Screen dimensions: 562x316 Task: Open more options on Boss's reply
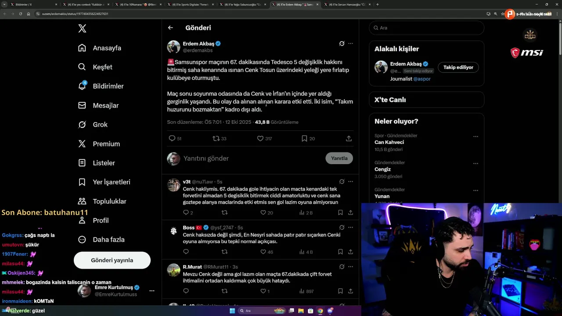[x=350, y=227]
